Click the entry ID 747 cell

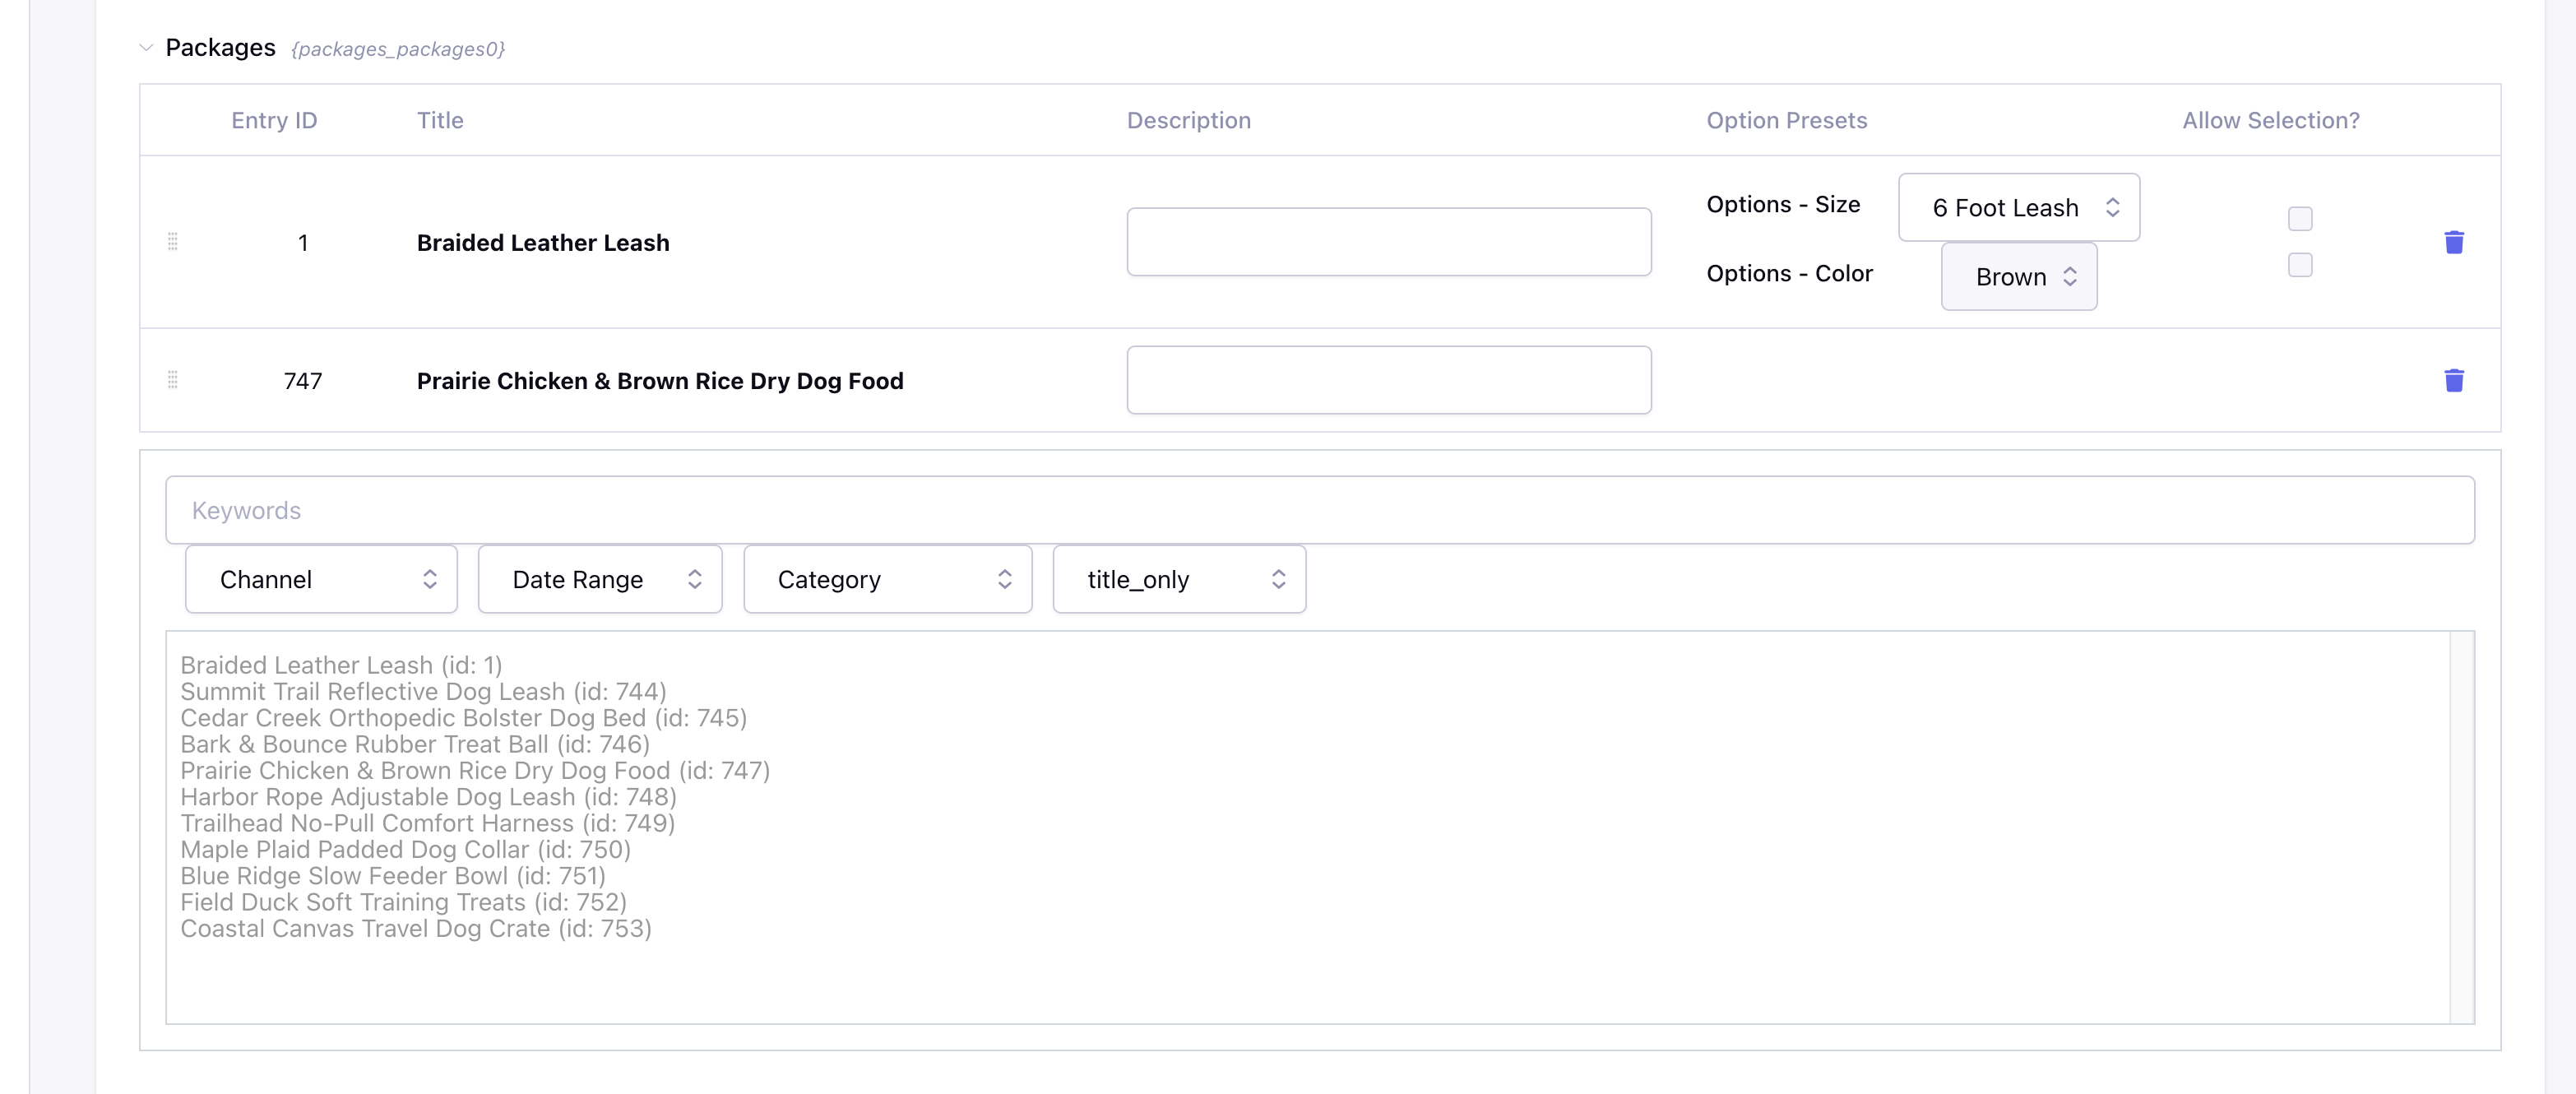pyautogui.click(x=302, y=380)
